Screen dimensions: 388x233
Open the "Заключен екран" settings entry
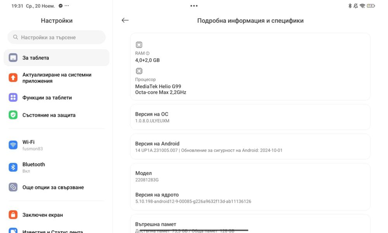[43, 215]
